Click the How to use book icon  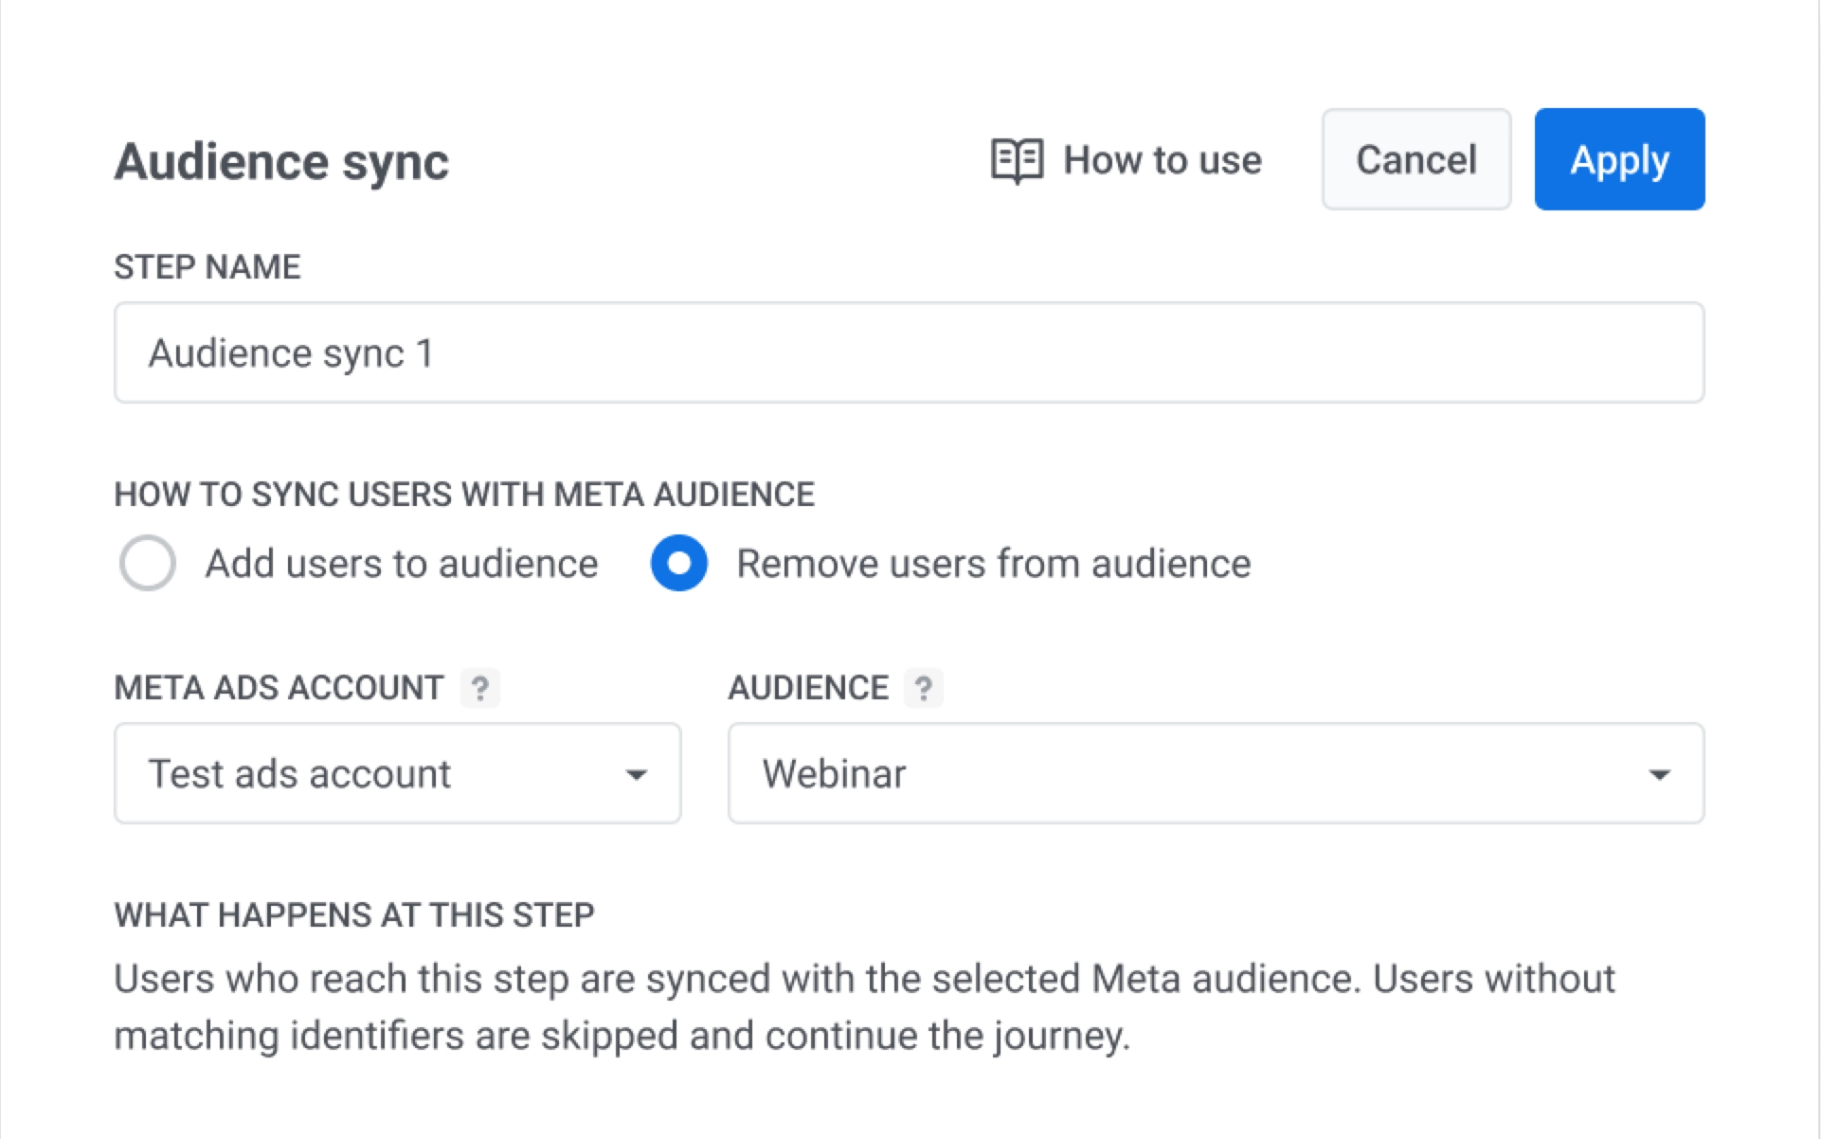point(1017,160)
